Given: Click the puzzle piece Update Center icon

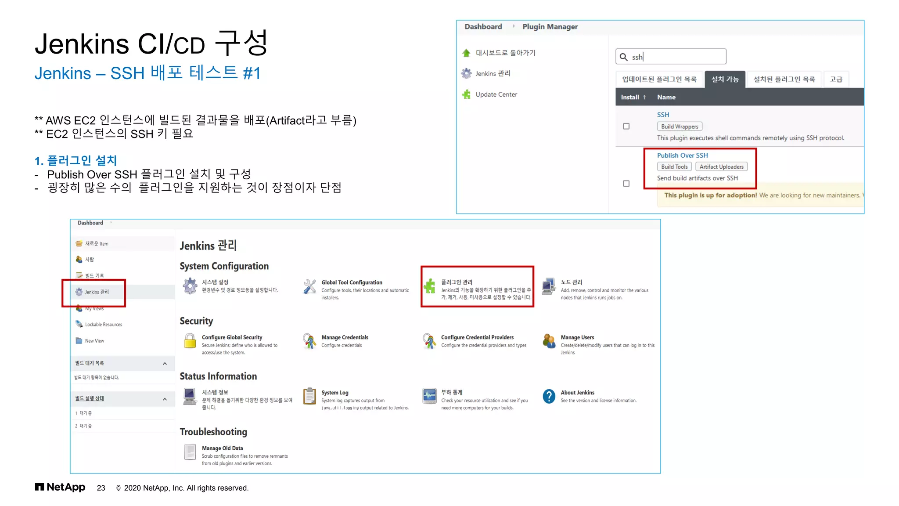Looking at the screenshot, I should coord(466,94).
